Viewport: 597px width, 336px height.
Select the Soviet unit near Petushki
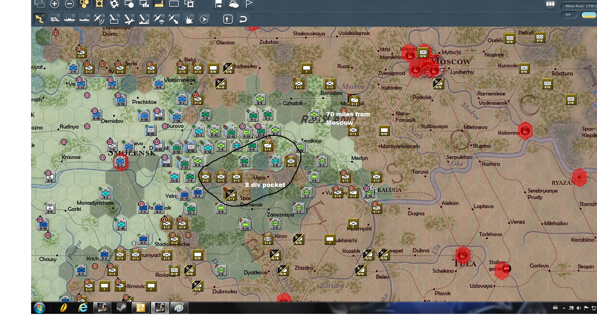(x=539, y=37)
